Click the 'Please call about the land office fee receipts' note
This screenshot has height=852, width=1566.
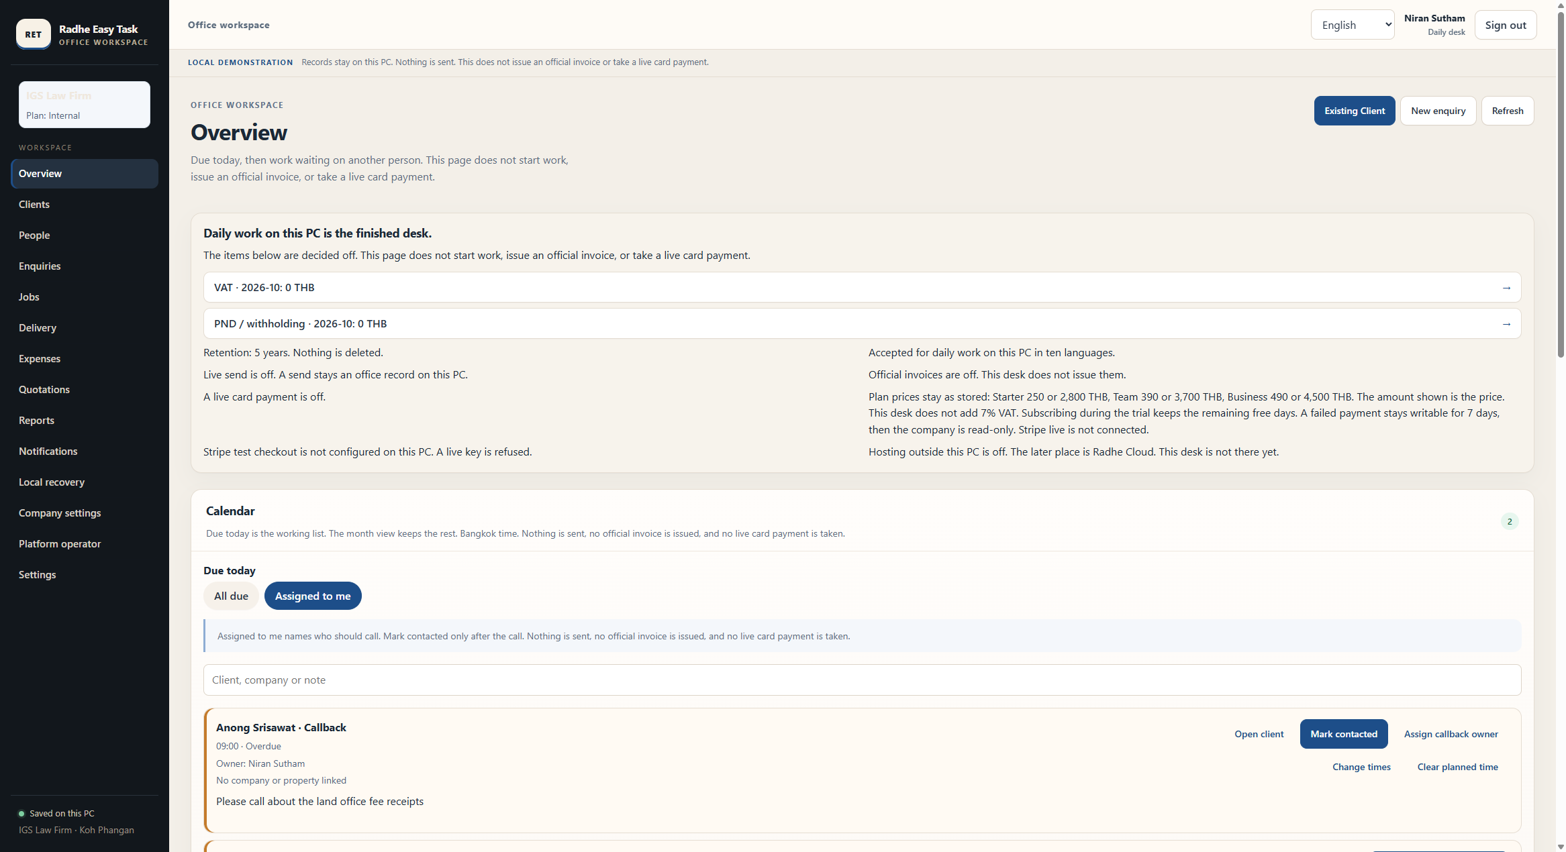320,802
